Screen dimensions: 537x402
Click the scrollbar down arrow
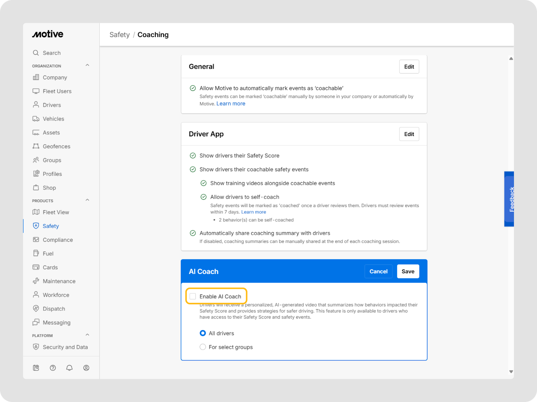511,372
